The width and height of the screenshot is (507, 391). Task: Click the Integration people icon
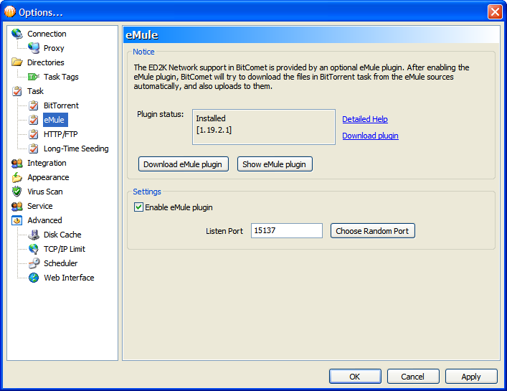click(16, 163)
